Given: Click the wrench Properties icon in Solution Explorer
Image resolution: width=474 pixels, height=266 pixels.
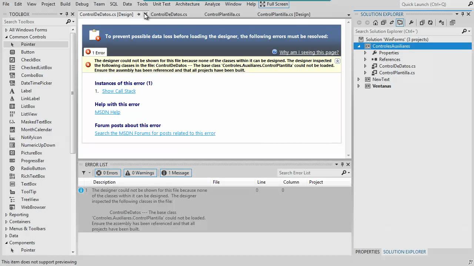Looking at the screenshot, I should click(411, 23).
